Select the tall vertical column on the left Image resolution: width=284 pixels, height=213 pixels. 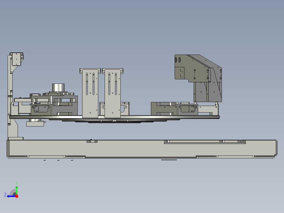click(10, 96)
